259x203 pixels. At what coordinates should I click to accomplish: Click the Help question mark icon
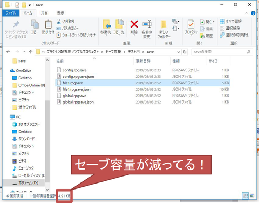click(x=253, y=13)
